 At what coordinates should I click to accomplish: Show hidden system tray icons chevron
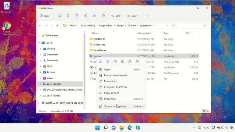[x=194, y=128]
